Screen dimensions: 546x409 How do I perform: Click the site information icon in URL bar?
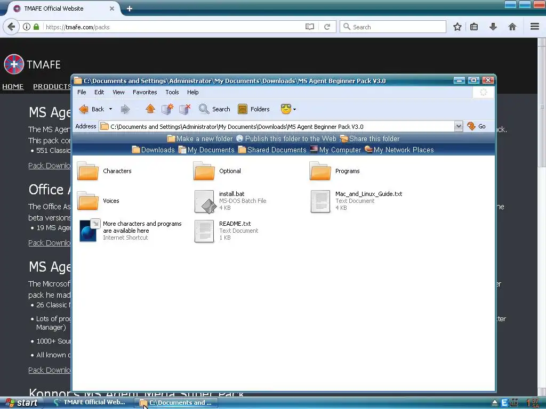[x=27, y=27]
